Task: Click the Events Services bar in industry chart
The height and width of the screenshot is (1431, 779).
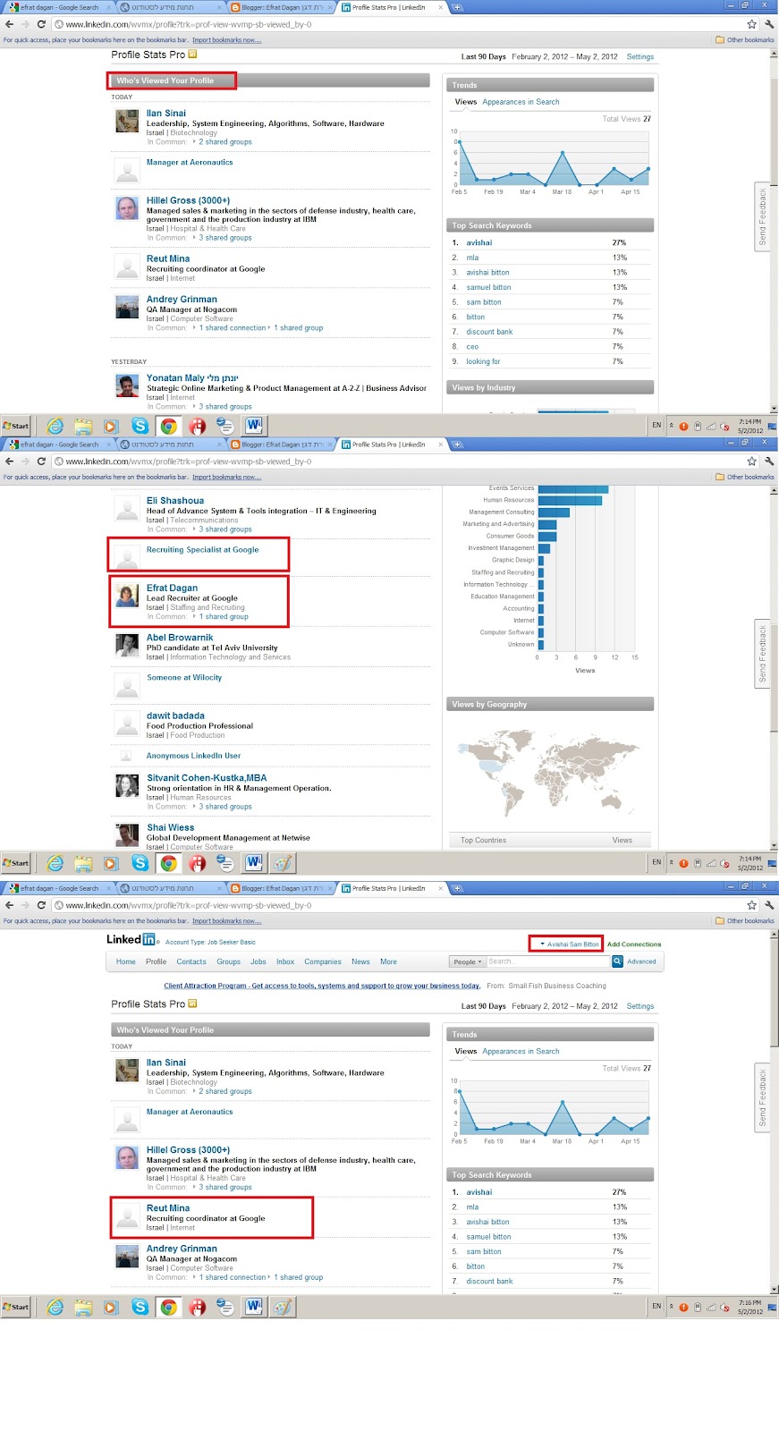Action: click(573, 488)
